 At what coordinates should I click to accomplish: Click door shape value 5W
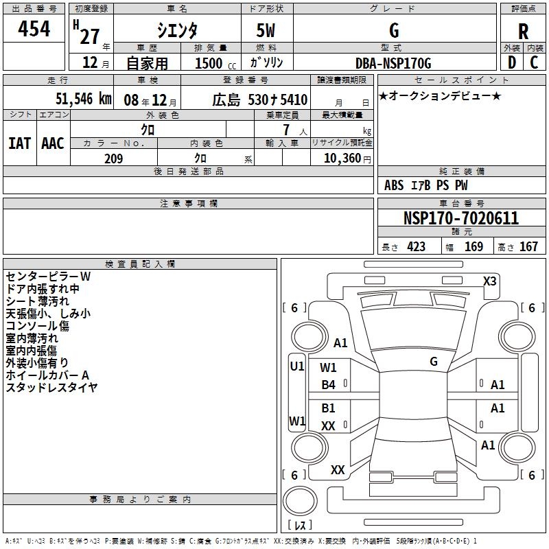coord(266,30)
